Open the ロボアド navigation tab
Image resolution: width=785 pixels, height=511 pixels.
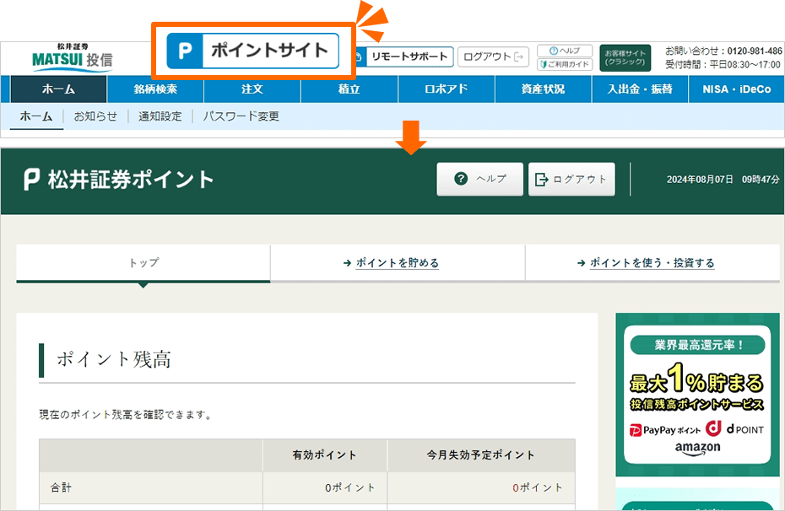click(446, 89)
